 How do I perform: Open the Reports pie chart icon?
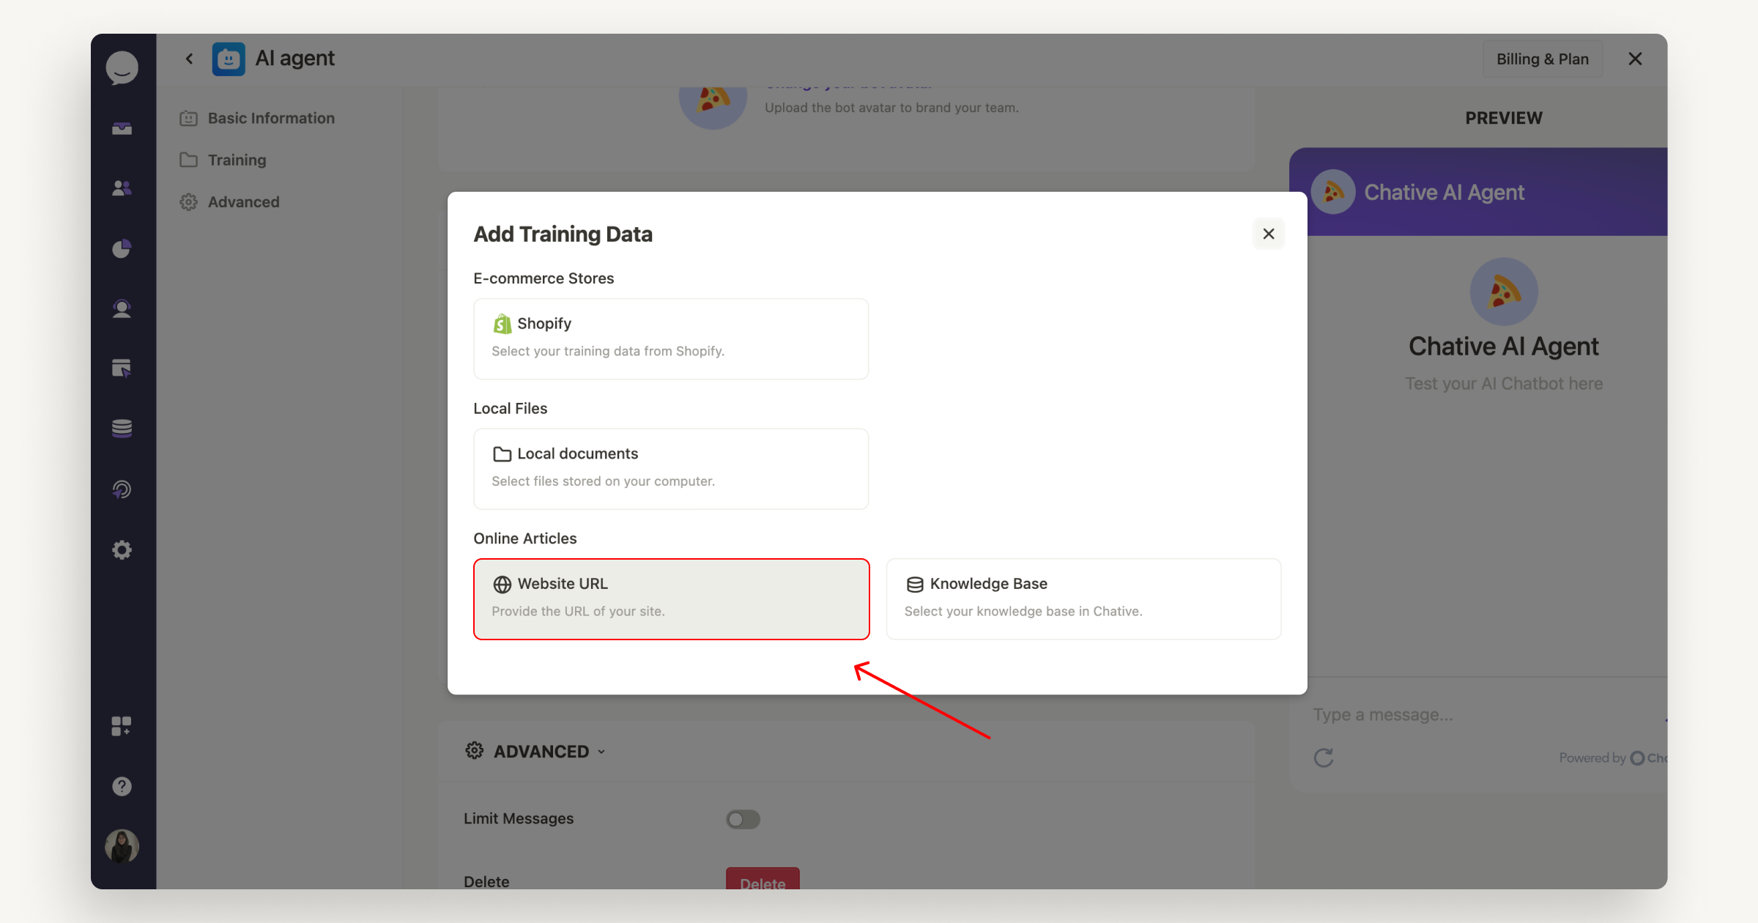(x=122, y=248)
